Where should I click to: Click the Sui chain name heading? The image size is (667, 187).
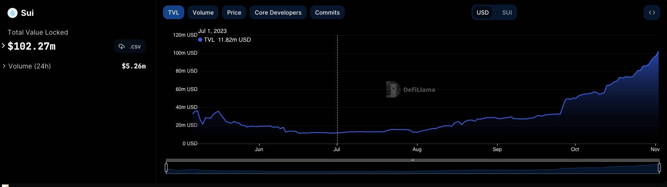click(x=27, y=13)
